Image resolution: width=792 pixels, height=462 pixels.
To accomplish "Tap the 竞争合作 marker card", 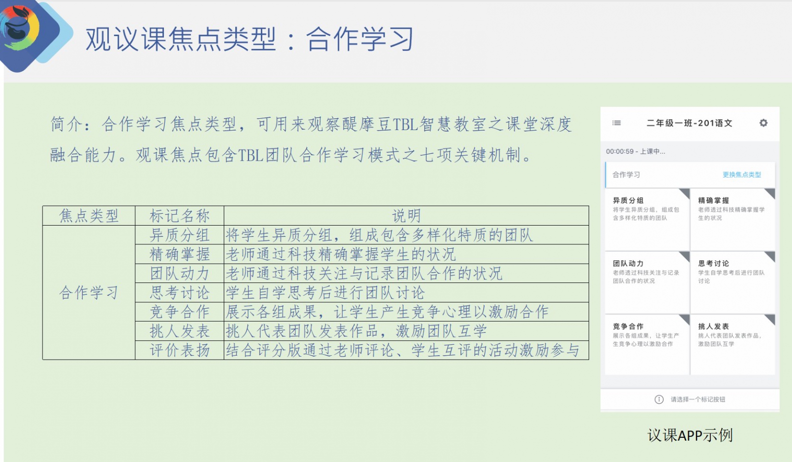I will 647,345.
